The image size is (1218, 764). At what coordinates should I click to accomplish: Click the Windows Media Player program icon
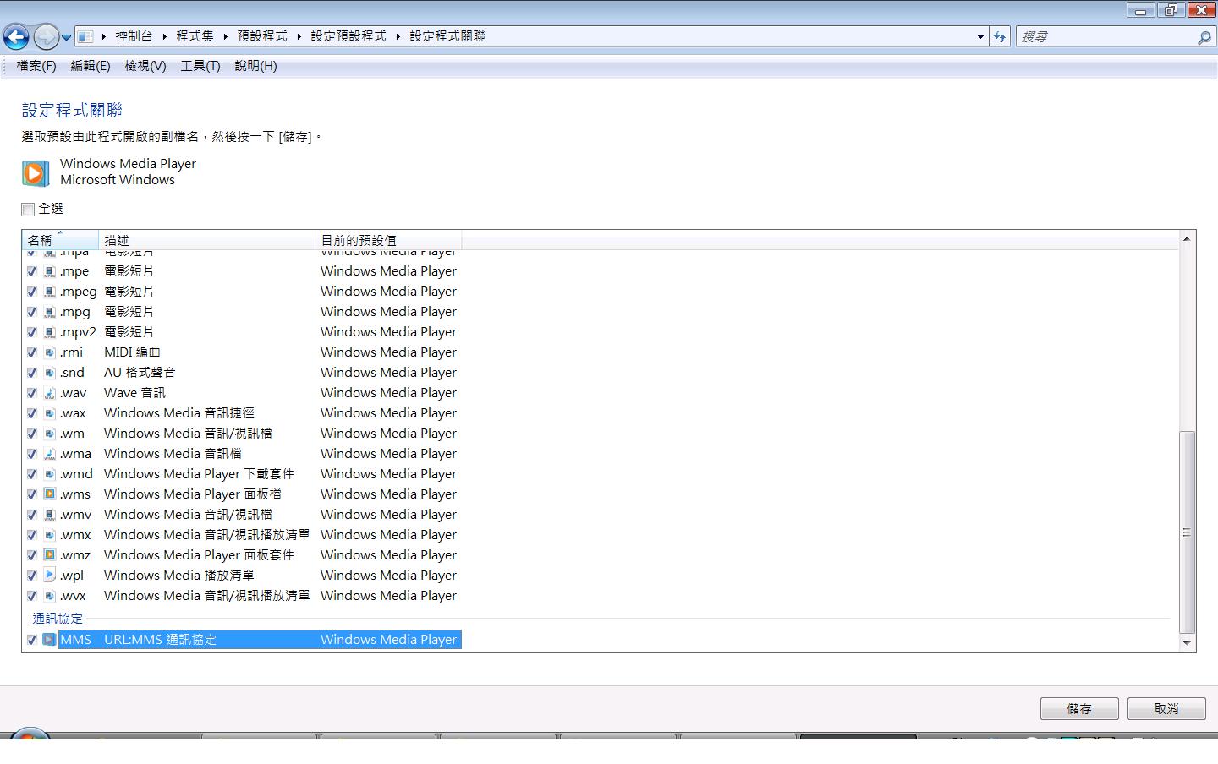(35, 172)
